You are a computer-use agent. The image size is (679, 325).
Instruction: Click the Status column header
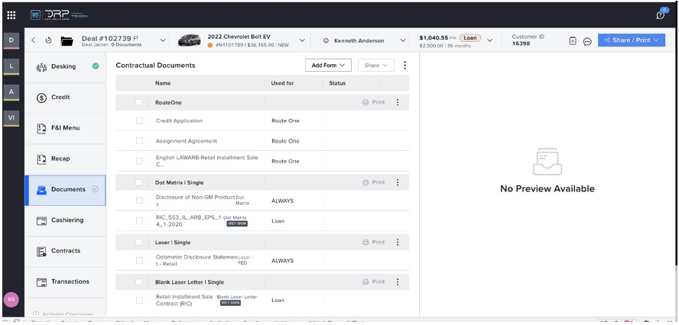(x=337, y=83)
